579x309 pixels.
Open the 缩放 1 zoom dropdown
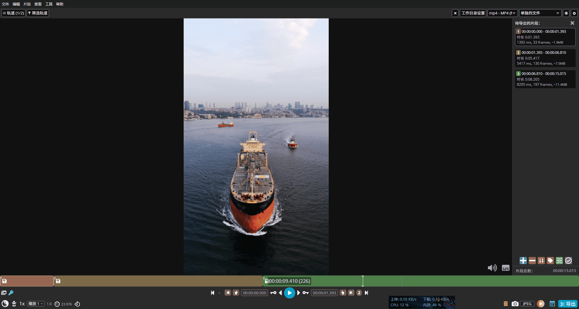(x=36, y=304)
